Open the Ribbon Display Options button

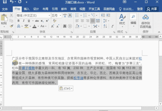click(x=124, y=2)
